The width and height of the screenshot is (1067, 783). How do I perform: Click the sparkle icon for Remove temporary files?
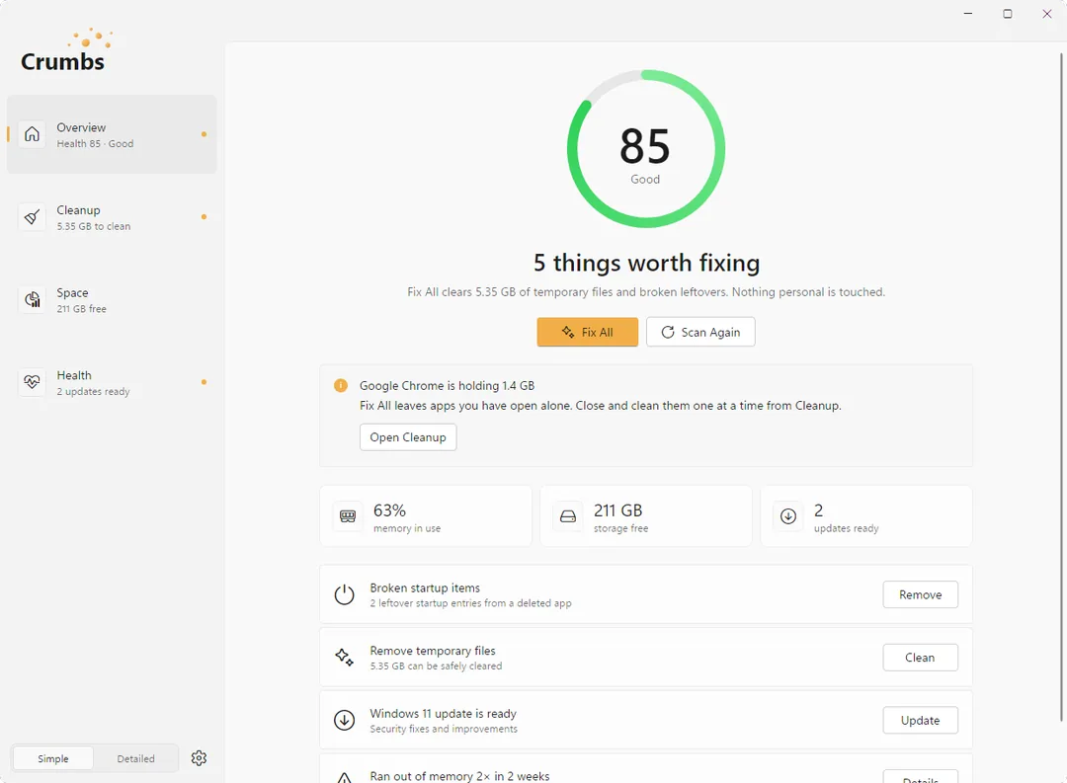click(345, 658)
